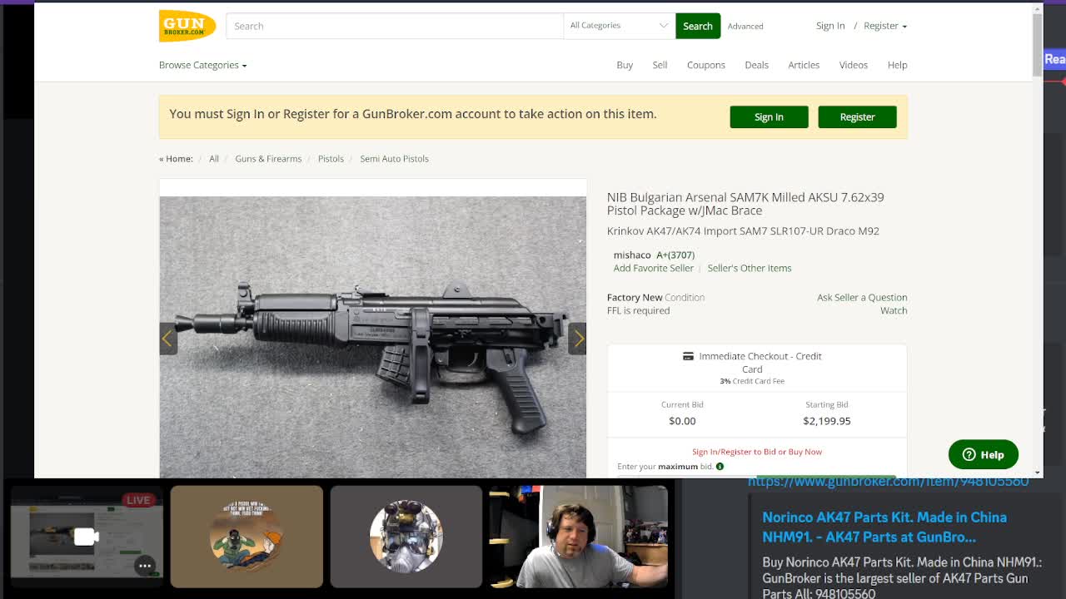
Task: Open the All Categories dropdown
Action: coord(619,26)
